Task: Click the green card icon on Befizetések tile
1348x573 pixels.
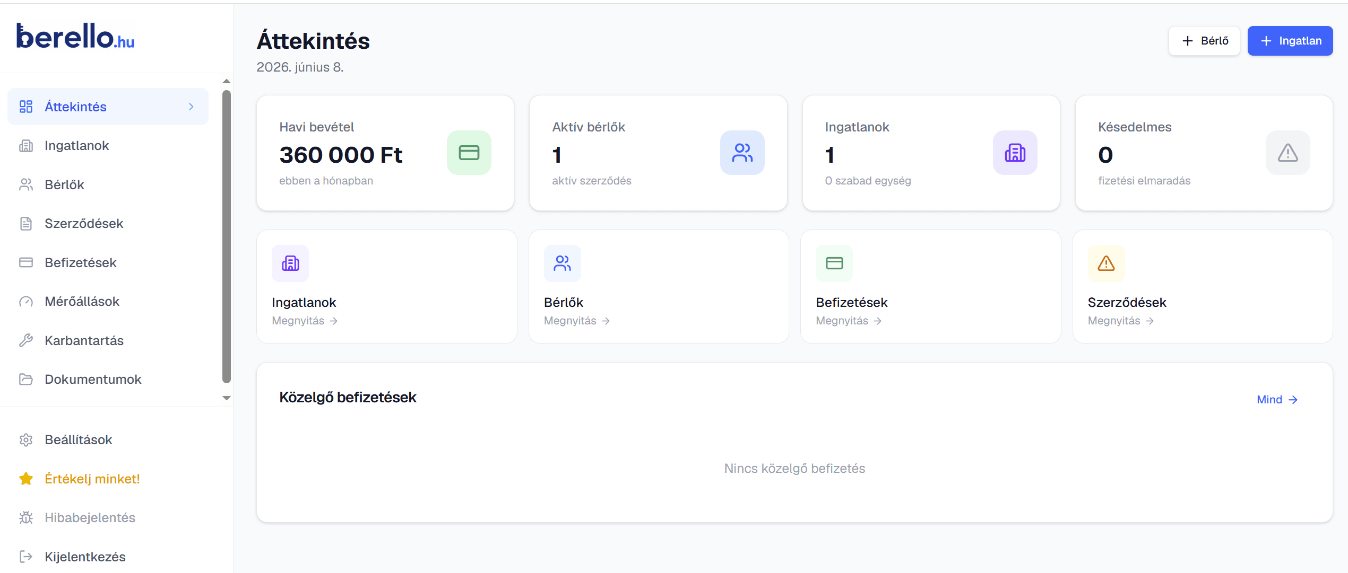Action: (x=834, y=263)
